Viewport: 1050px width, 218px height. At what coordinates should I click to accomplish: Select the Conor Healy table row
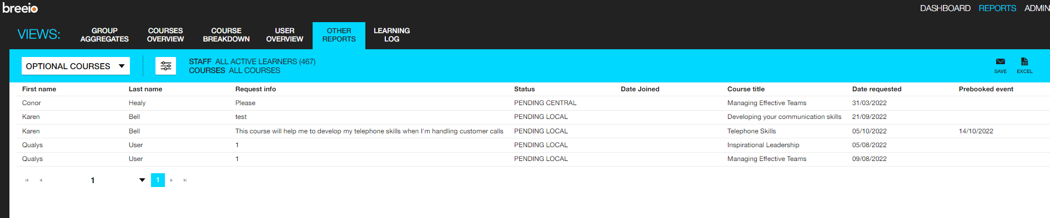[x=530, y=103]
